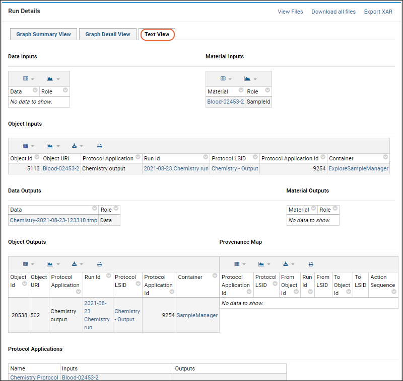
Task: Open grid views menu in Material Inputs
Action: point(226,79)
